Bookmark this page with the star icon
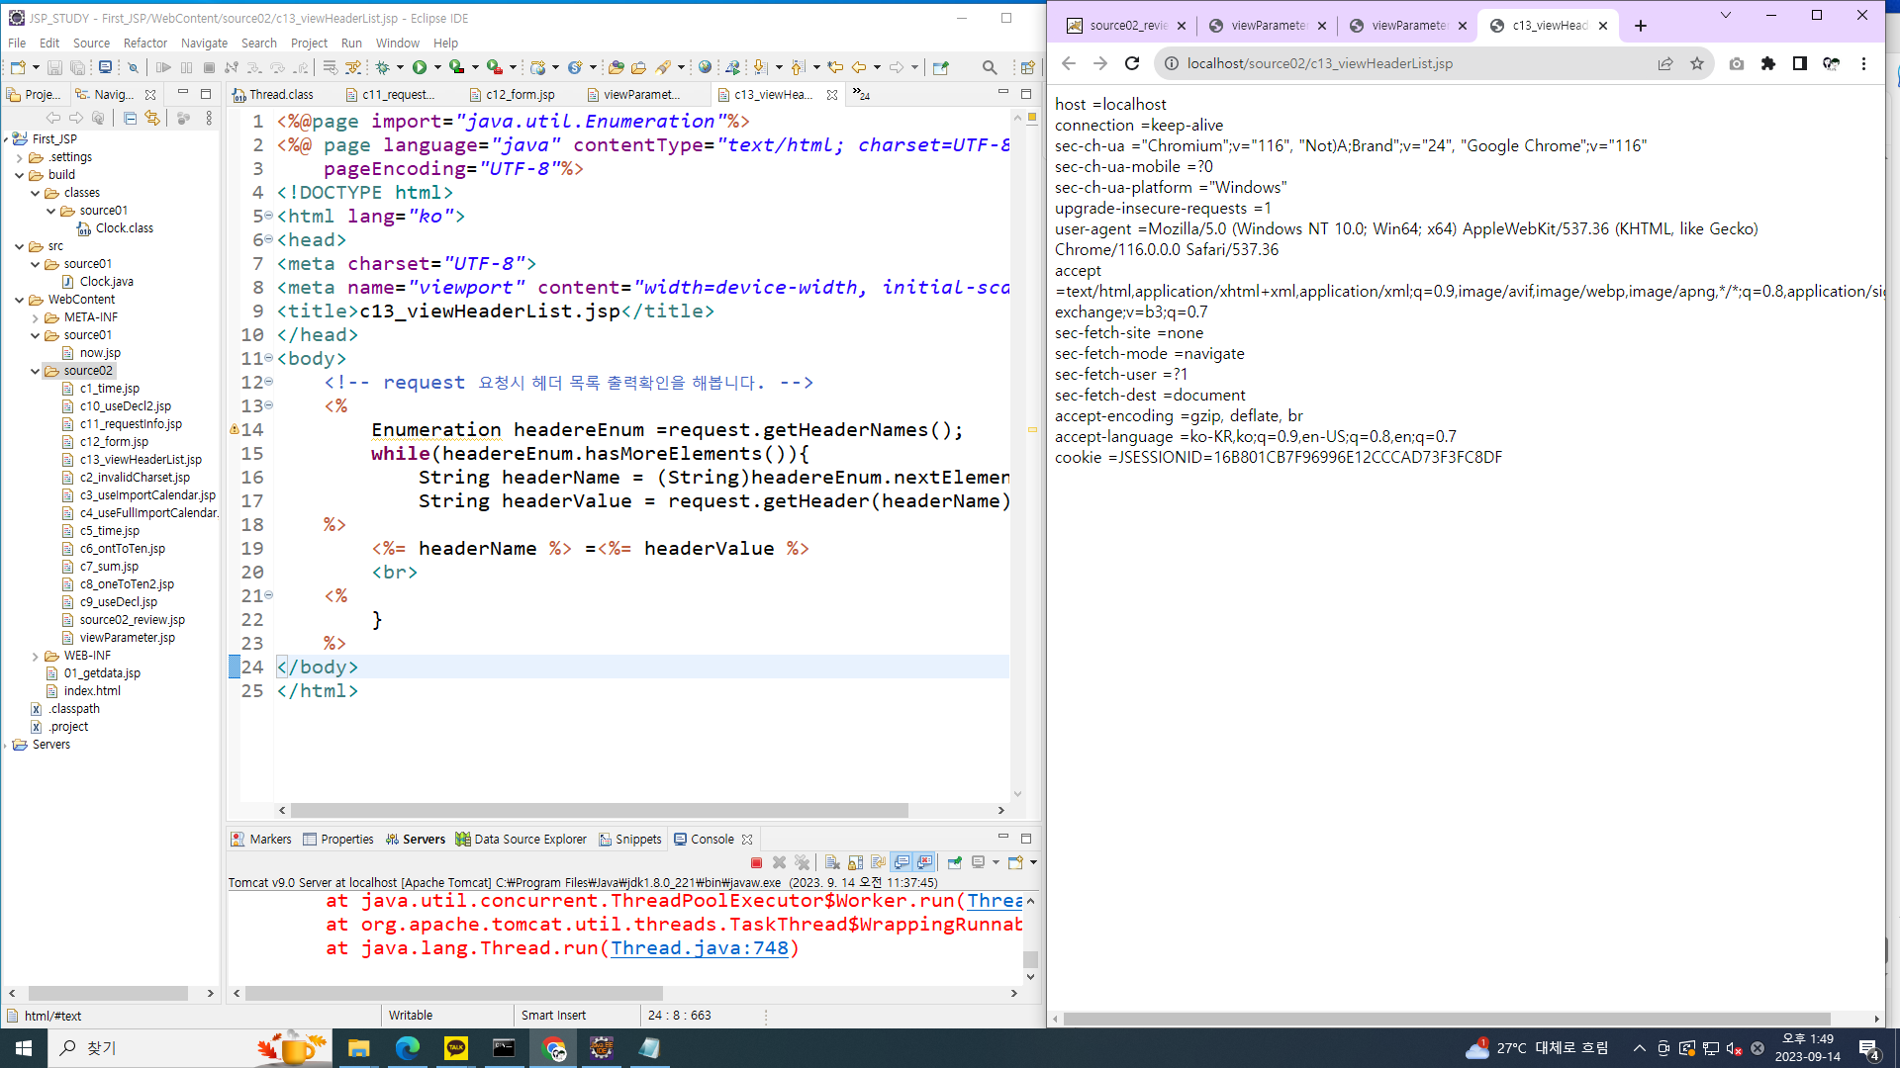 1697,63
